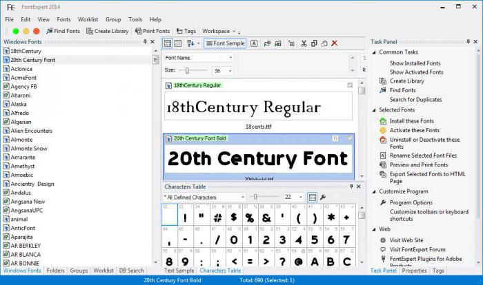Switch to thumbnail grid view icon
Screen dimensions: 483x285
pyautogui.click(x=168, y=43)
